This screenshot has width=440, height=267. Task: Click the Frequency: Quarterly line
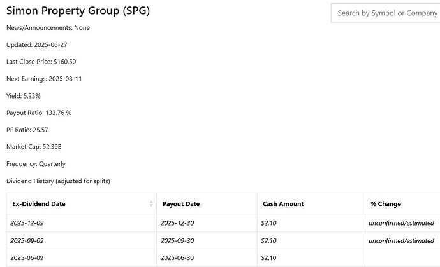(x=36, y=164)
